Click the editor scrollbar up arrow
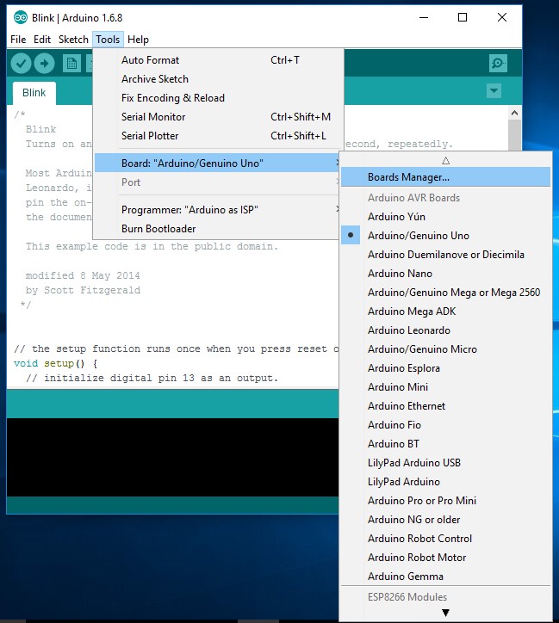Viewport: 559px width, 623px height. coord(514,114)
